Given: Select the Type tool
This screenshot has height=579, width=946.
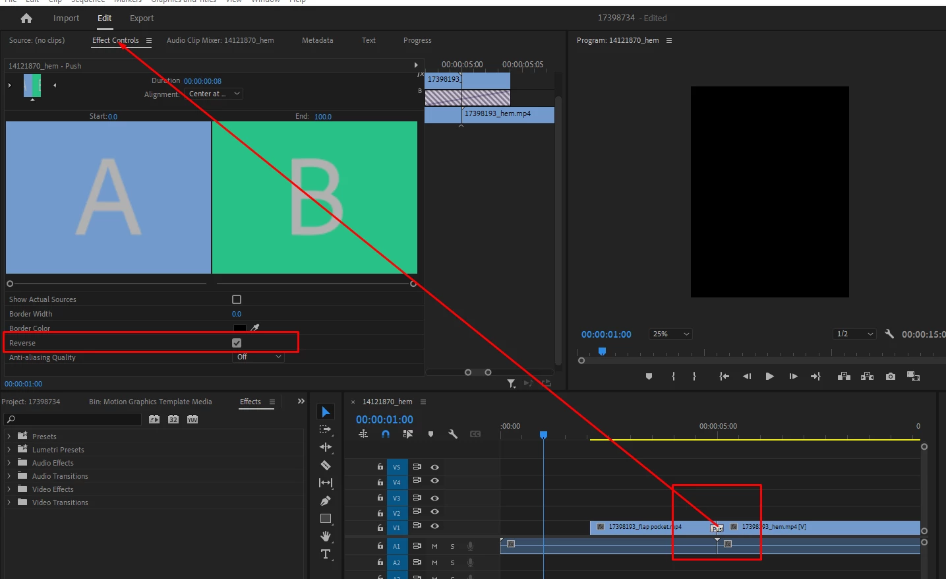Looking at the screenshot, I should pyautogui.click(x=326, y=554).
